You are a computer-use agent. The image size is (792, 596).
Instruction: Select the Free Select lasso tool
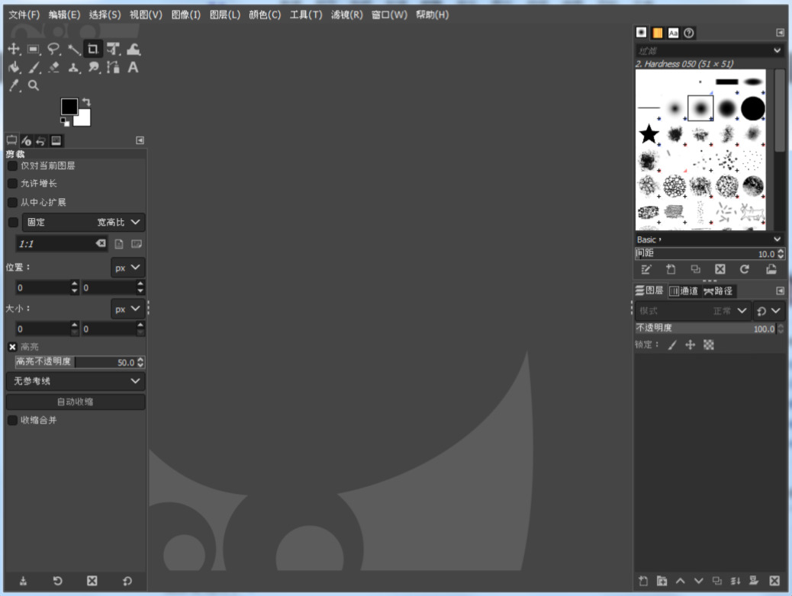pyautogui.click(x=53, y=50)
